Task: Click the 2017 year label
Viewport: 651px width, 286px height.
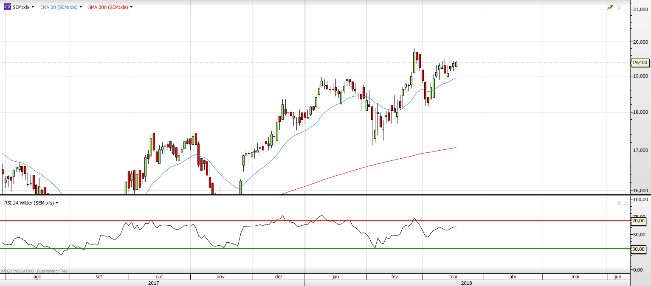Action: click(154, 283)
